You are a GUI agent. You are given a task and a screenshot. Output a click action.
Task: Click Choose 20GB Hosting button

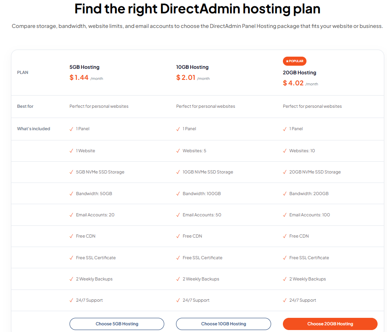(x=330, y=324)
